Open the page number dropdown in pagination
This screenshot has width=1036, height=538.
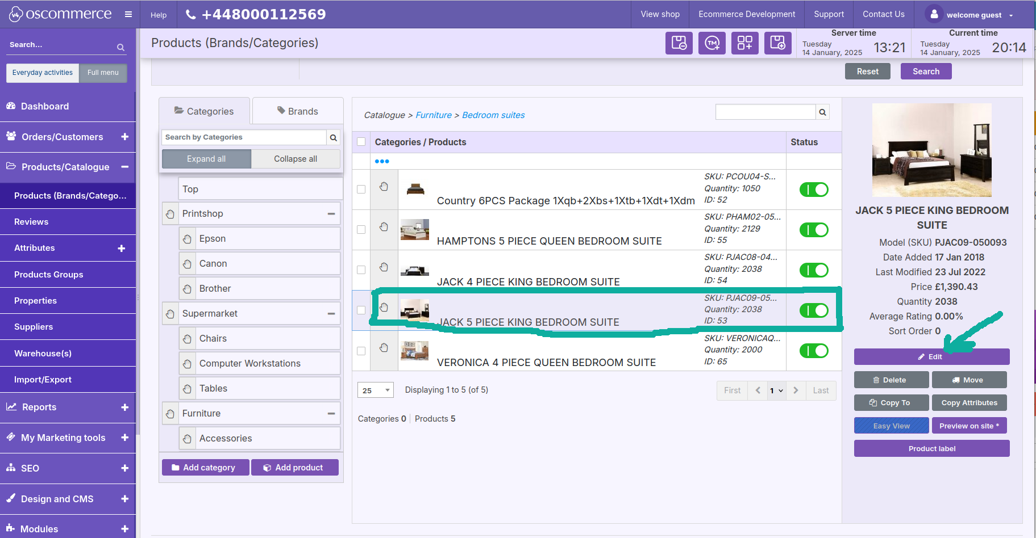pyautogui.click(x=776, y=390)
